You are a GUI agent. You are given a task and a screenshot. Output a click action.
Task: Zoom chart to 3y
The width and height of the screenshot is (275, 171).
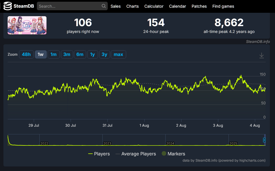pos(105,55)
